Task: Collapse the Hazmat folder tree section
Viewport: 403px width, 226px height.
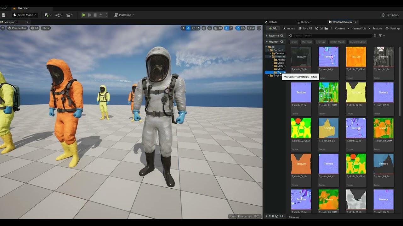Action: point(267,42)
